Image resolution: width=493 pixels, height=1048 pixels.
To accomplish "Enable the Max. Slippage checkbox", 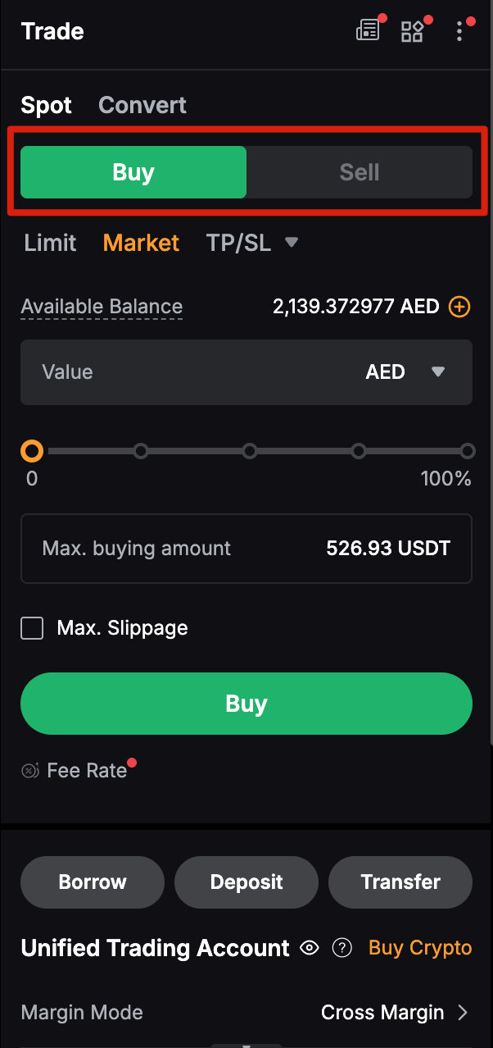I will [x=32, y=627].
